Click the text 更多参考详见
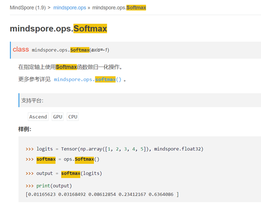This screenshot has width=261, height=216. 34,79
